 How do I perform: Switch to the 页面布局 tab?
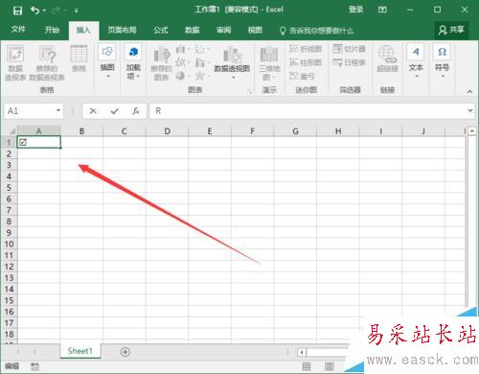(122, 30)
